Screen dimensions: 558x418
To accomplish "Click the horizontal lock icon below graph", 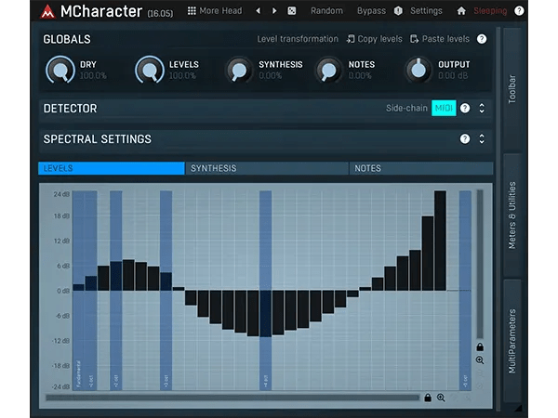I will pos(428,398).
